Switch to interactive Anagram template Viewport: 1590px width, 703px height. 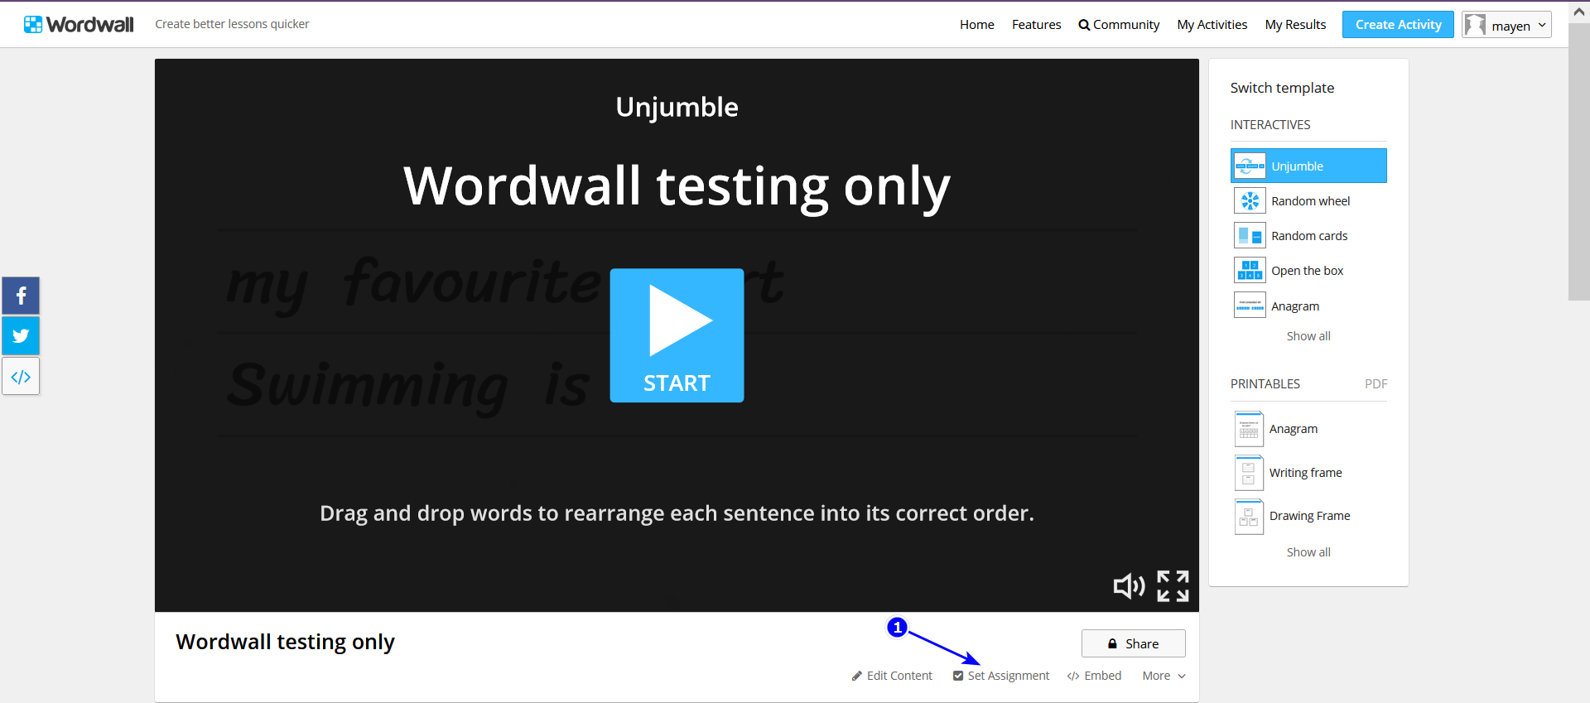1295,306
